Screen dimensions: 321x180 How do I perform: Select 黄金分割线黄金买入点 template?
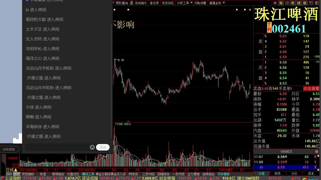[x=111, y=174]
